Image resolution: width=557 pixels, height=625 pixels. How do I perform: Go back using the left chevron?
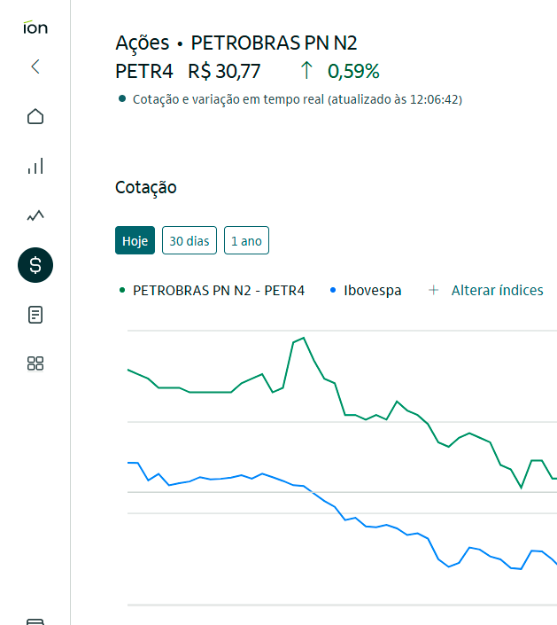pyautogui.click(x=35, y=66)
